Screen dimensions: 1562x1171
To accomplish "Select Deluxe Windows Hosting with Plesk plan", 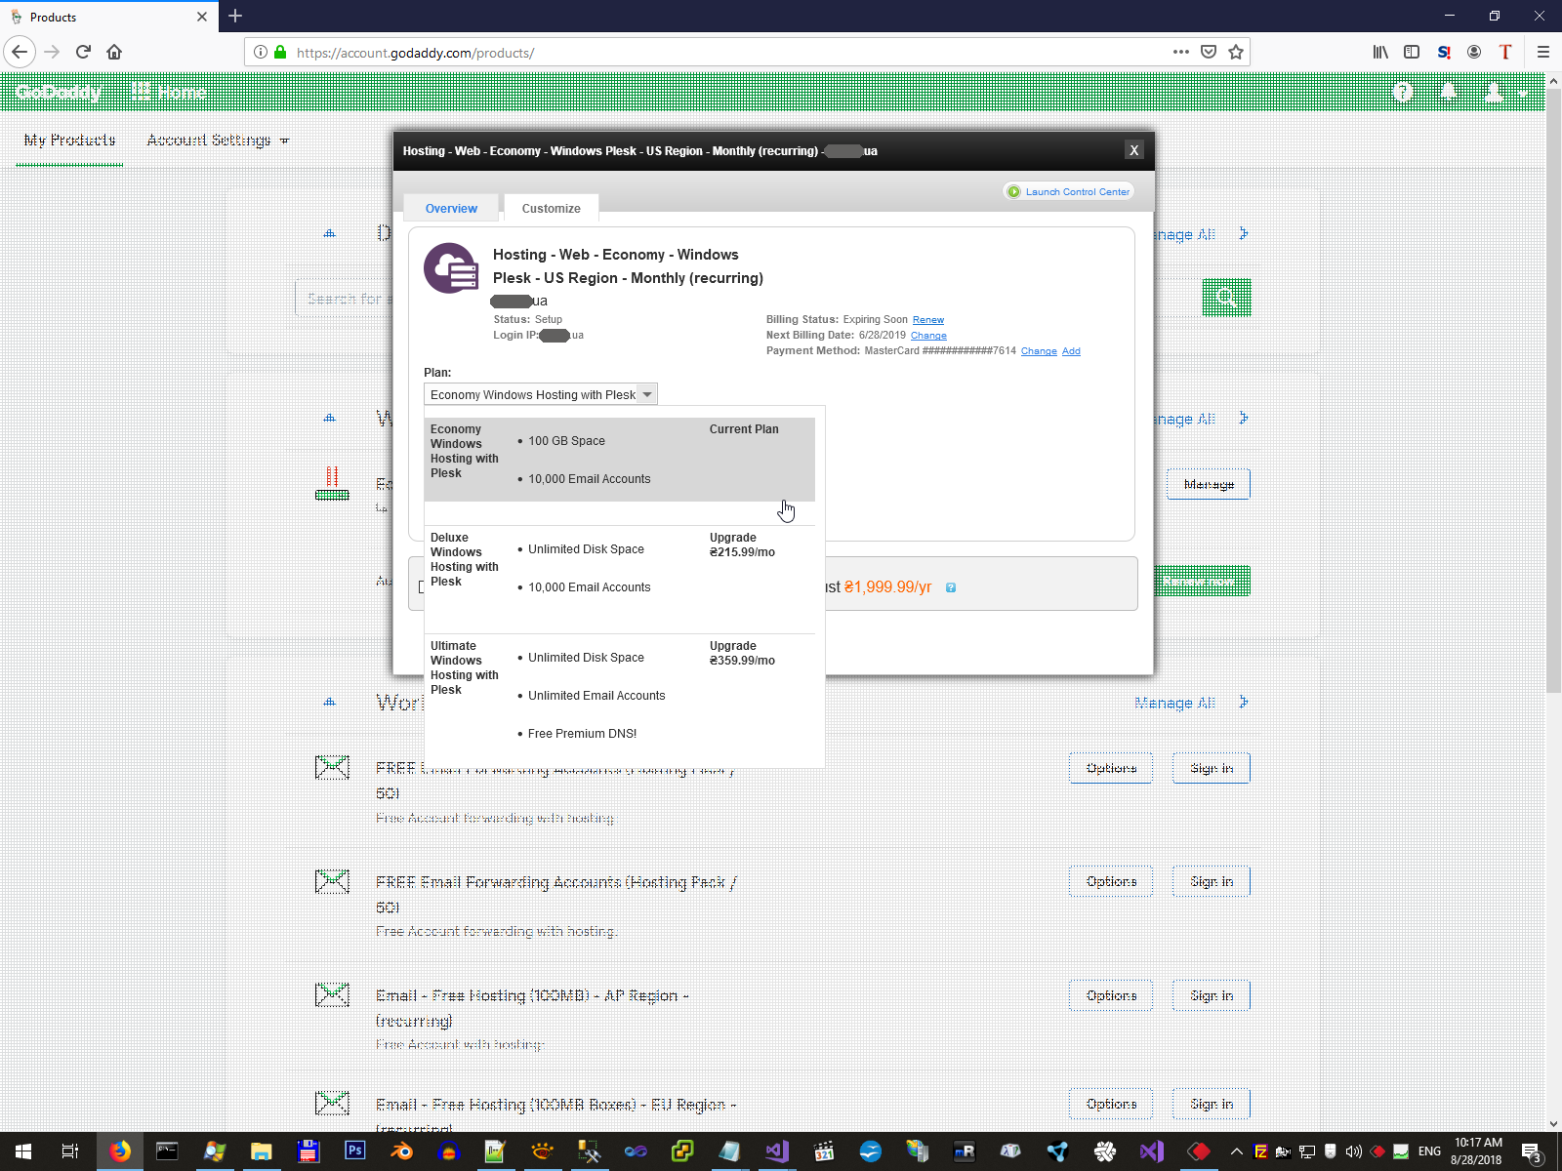I will coord(620,581).
